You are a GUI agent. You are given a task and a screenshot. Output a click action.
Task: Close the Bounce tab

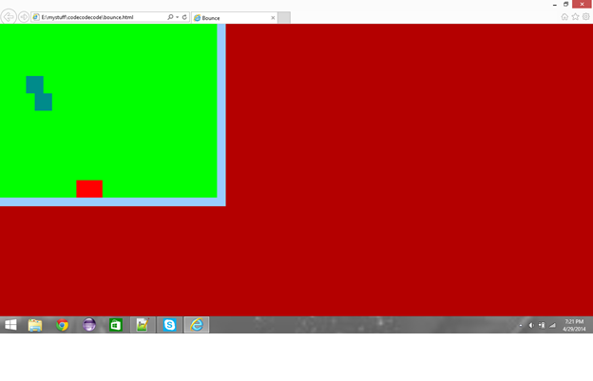pyautogui.click(x=273, y=18)
